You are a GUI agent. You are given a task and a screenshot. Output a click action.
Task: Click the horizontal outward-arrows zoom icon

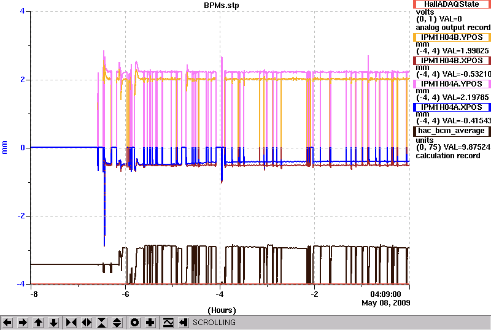coord(87,323)
